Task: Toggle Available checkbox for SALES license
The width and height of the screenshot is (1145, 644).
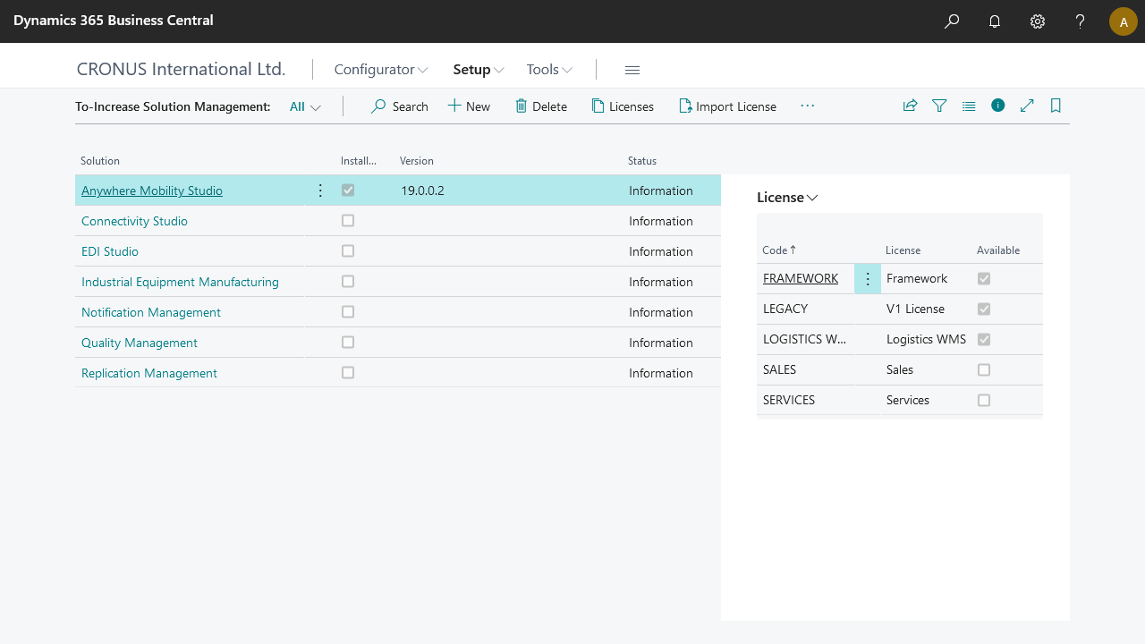Action: point(984,369)
